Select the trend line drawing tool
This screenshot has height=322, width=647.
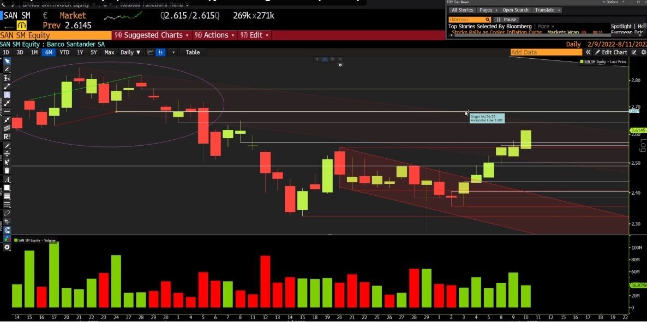[x=7, y=86]
